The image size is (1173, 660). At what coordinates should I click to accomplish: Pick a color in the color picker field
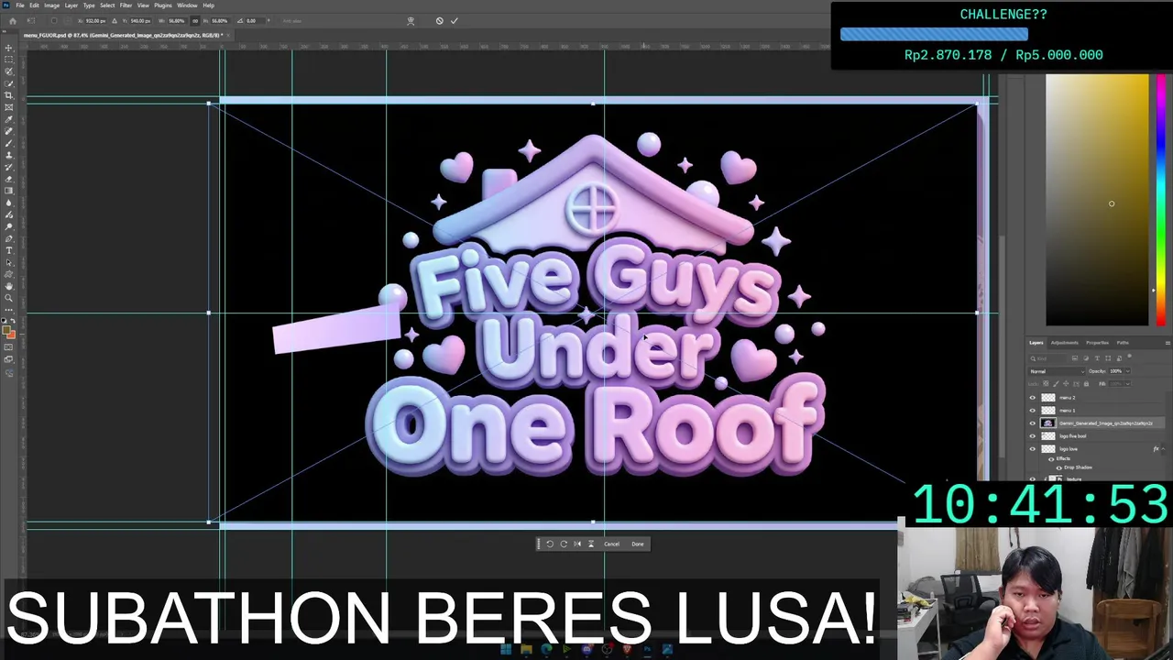click(x=1097, y=199)
